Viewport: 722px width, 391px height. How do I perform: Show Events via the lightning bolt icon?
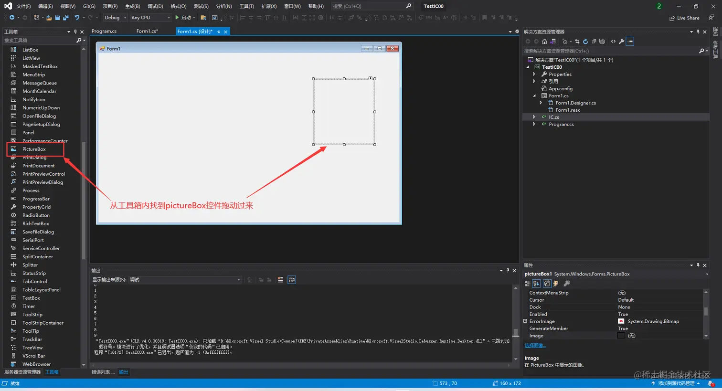pos(556,284)
